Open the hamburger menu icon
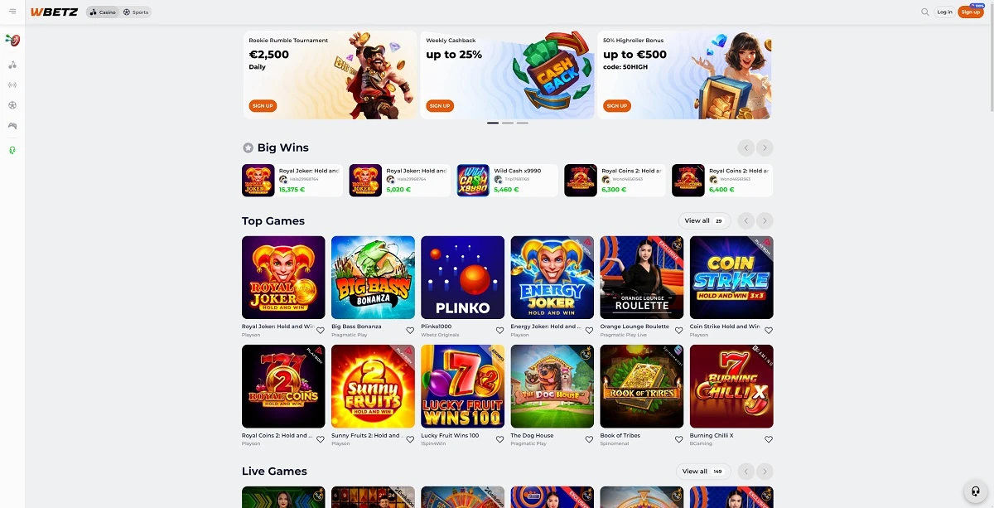Screen dimensions: 994x508 click(x=12, y=12)
